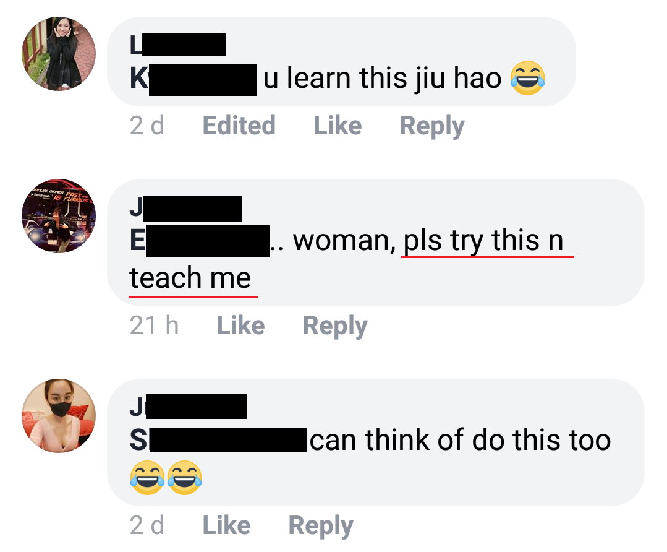Image resolution: width=667 pixels, height=552 pixels.
Task: Like the "u learn this jiu hao" comment
Action: point(338,126)
